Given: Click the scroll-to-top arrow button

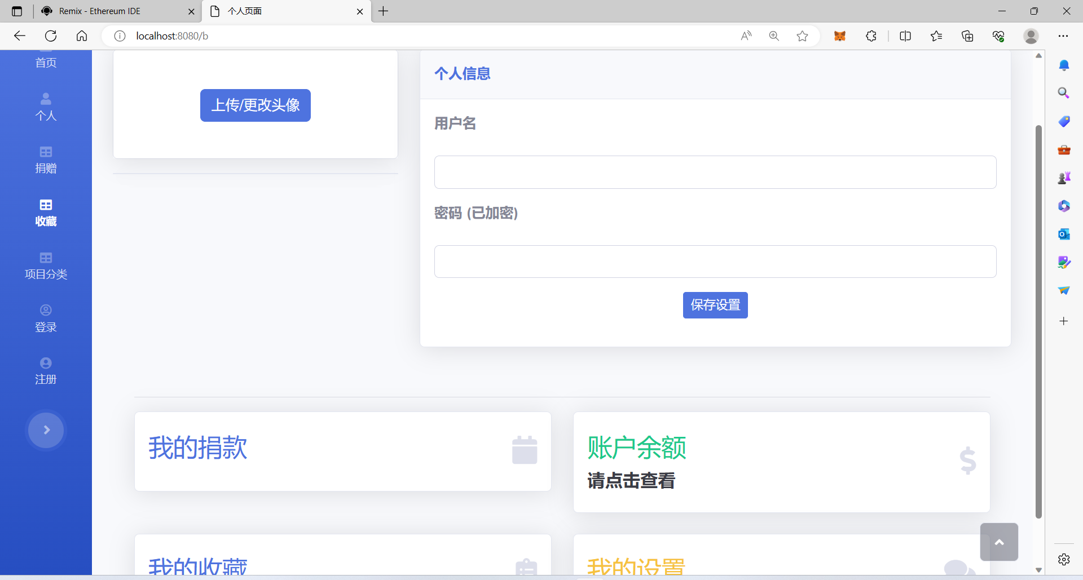Looking at the screenshot, I should click(x=999, y=542).
